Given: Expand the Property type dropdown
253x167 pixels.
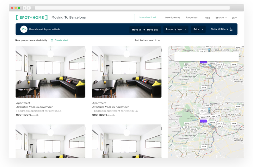Looking at the screenshot, I should 176,29.
